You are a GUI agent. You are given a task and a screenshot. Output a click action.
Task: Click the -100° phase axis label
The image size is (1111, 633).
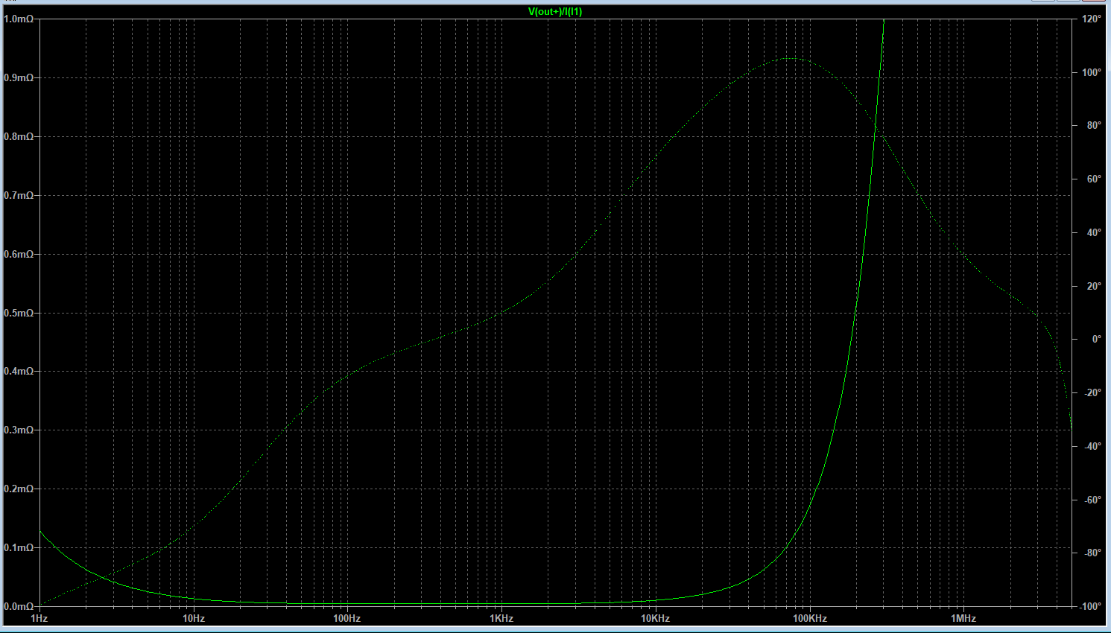coord(1090,606)
